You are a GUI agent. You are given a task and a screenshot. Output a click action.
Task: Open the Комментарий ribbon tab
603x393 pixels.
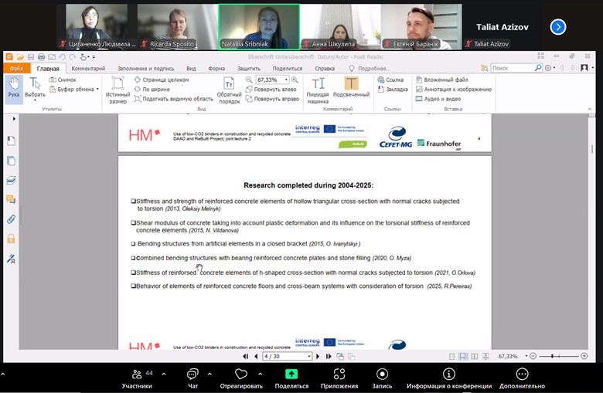click(x=88, y=68)
